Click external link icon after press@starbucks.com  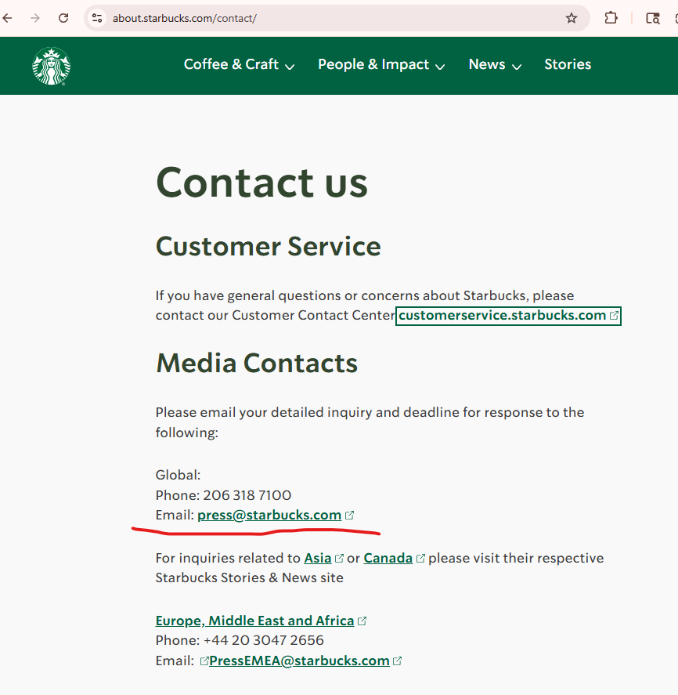point(349,515)
